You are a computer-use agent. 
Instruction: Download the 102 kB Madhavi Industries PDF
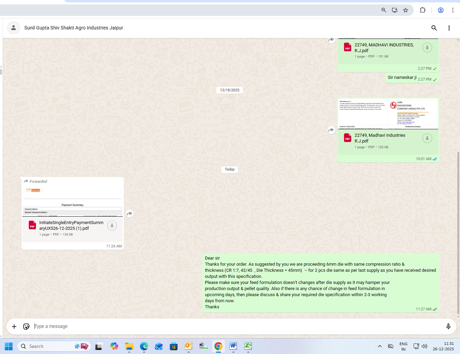pos(427,138)
